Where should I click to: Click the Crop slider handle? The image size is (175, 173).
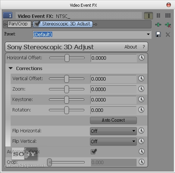click(50, 162)
